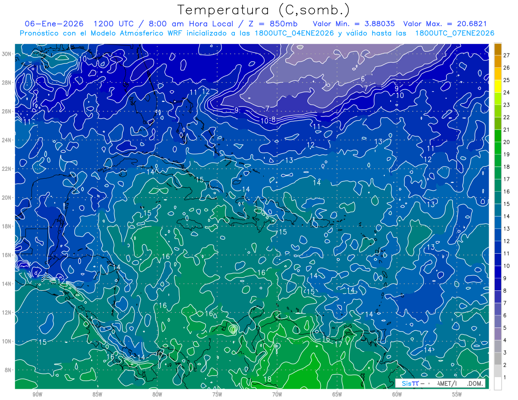Image resolution: width=518 pixels, height=400 pixels.
Task: Click the white bottom segment of color bar
Action: [x=498, y=384]
